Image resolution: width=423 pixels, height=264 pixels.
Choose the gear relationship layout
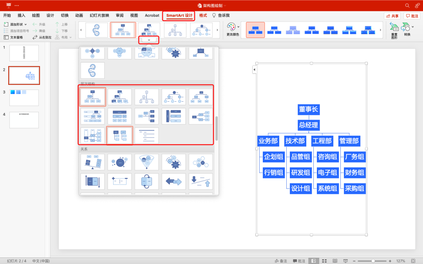pyautogui.click(x=174, y=162)
